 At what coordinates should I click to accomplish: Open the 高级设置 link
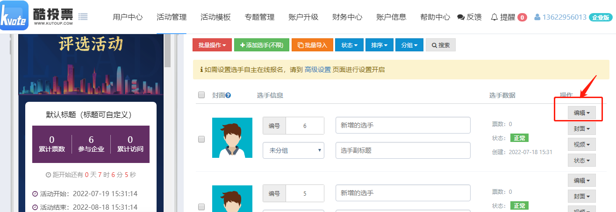pyautogui.click(x=317, y=70)
